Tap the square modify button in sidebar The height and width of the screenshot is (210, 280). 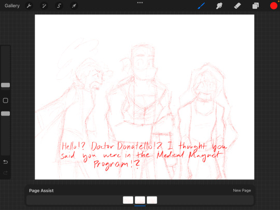coord(5,101)
